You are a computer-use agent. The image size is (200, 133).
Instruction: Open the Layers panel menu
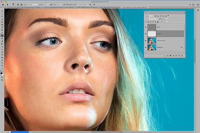184,13
